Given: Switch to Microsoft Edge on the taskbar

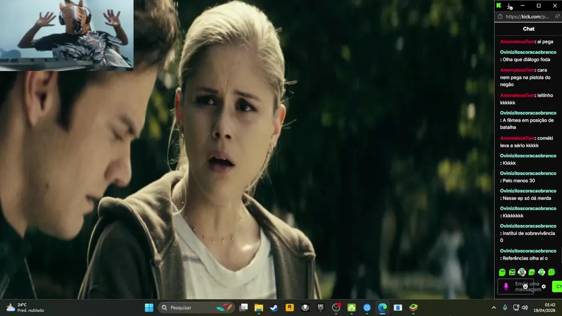Looking at the screenshot, I should click(x=382, y=308).
